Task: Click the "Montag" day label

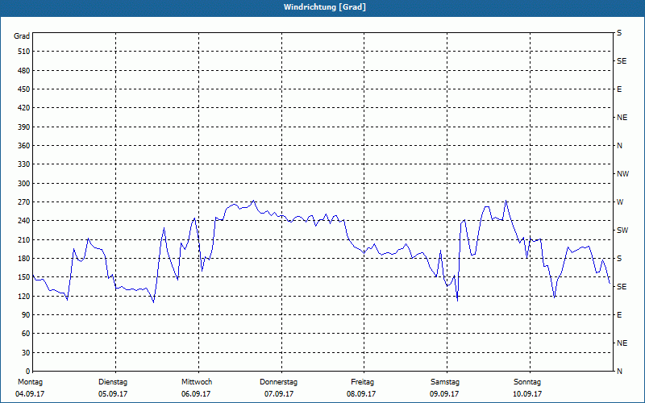Action: point(30,382)
